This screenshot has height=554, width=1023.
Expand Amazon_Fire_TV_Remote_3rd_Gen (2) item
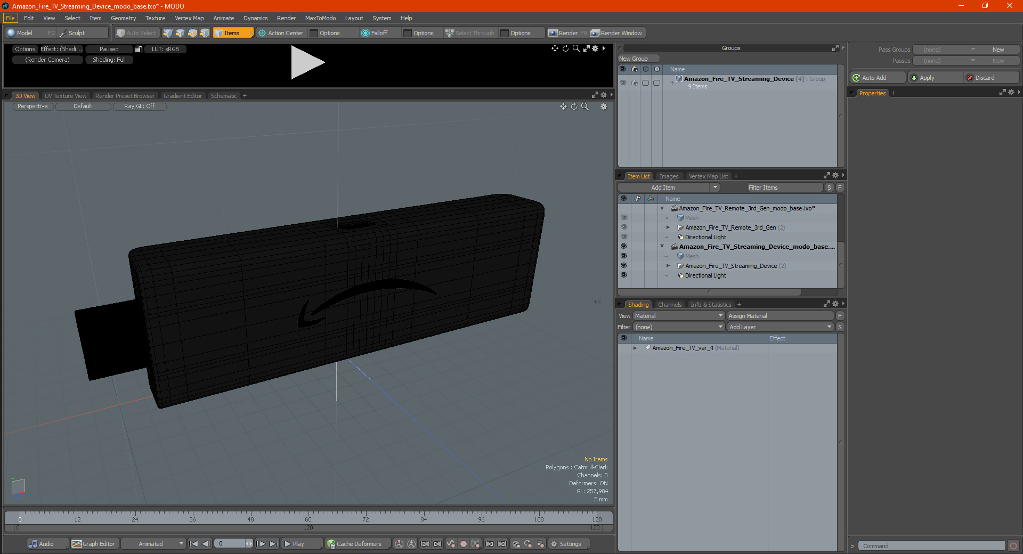(x=668, y=227)
